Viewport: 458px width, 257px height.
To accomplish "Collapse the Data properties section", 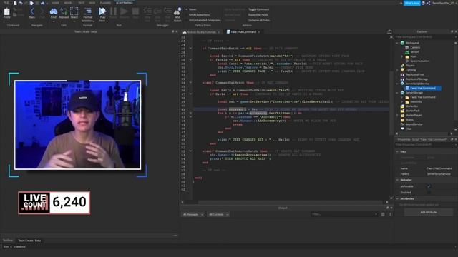I will tap(397, 152).
